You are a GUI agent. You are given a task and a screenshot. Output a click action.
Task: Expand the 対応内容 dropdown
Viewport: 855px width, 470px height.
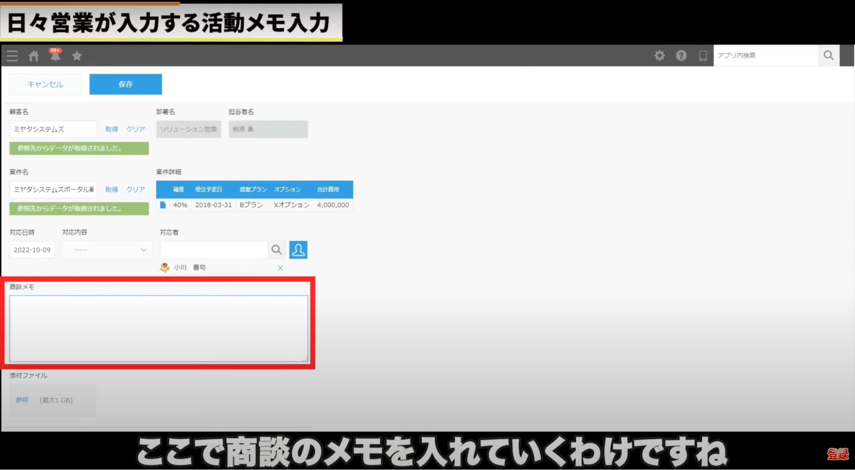click(x=107, y=250)
